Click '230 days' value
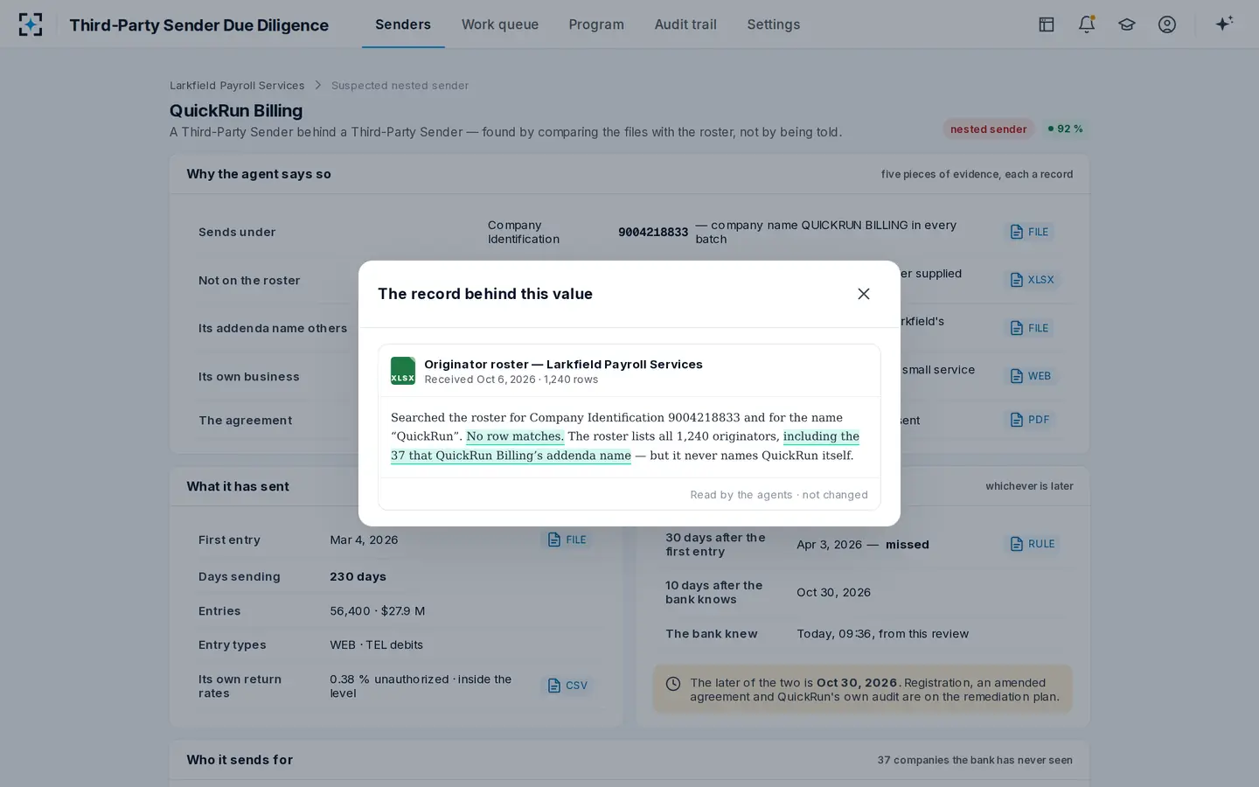 (x=358, y=576)
